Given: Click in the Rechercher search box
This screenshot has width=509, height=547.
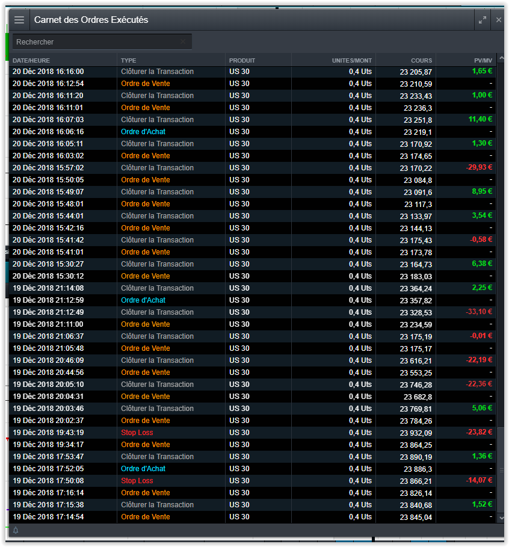Looking at the screenshot, I should coord(96,42).
